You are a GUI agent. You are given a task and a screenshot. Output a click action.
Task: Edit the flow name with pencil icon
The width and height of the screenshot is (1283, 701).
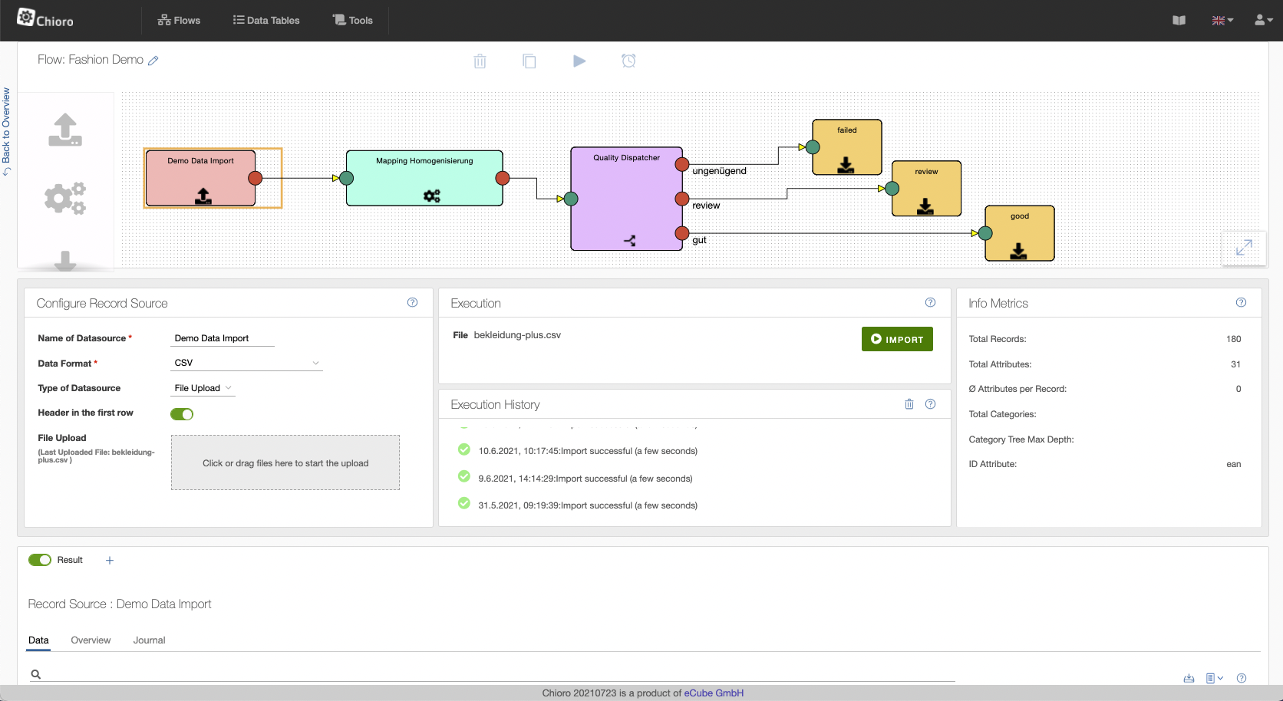(x=153, y=61)
